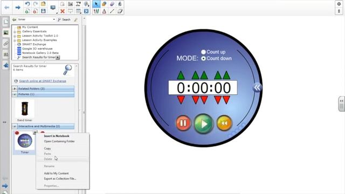
Task: Click gray eraser icon beside Line tool
Action: [120, 11]
